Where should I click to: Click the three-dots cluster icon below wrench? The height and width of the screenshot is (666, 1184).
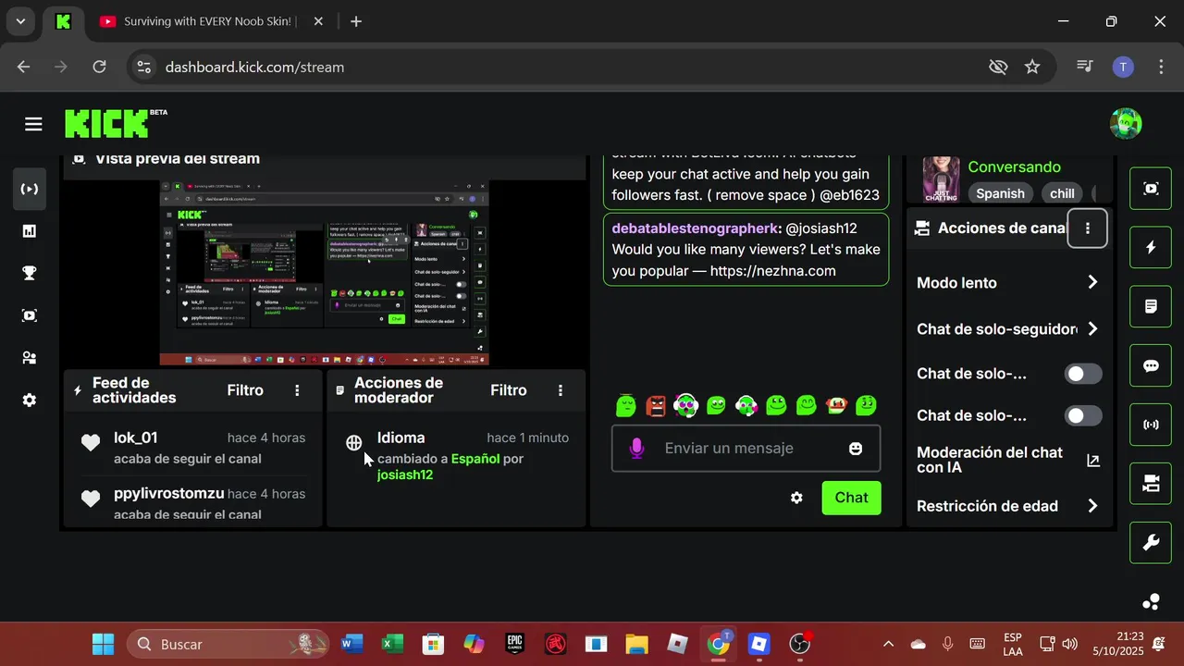pyautogui.click(x=1152, y=602)
